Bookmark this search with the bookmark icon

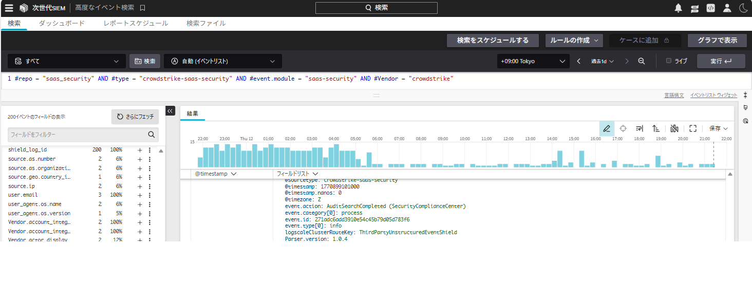coord(143,8)
